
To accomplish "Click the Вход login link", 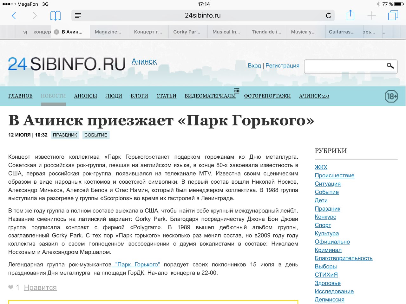I will pos(254,66).
